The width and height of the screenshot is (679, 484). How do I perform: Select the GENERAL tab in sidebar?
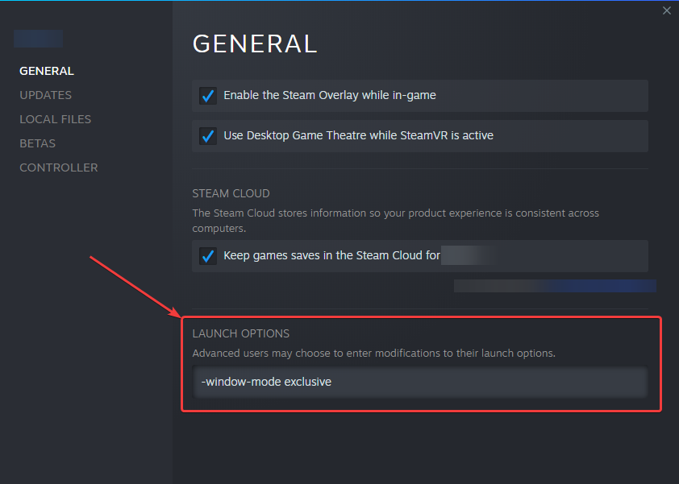(46, 71)
